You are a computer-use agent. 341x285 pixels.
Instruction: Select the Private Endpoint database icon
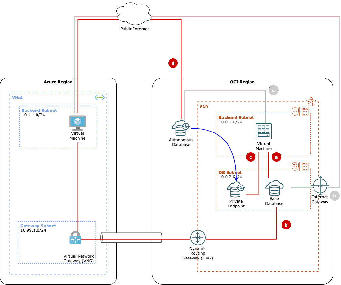pos(236,189)
